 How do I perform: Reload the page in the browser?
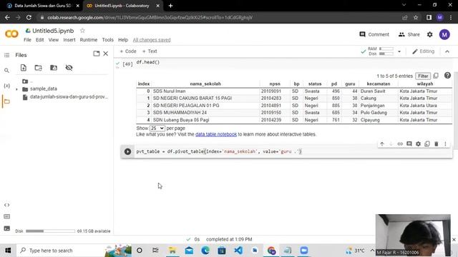[x=29, y=17]
